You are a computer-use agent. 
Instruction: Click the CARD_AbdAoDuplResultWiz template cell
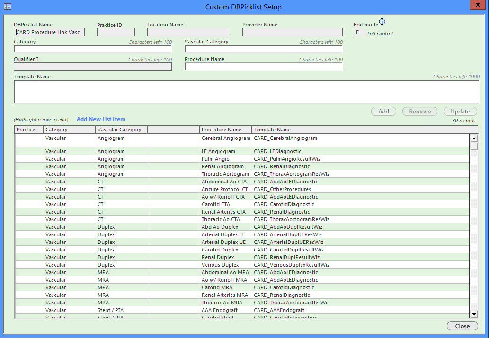tap(361, 227)
